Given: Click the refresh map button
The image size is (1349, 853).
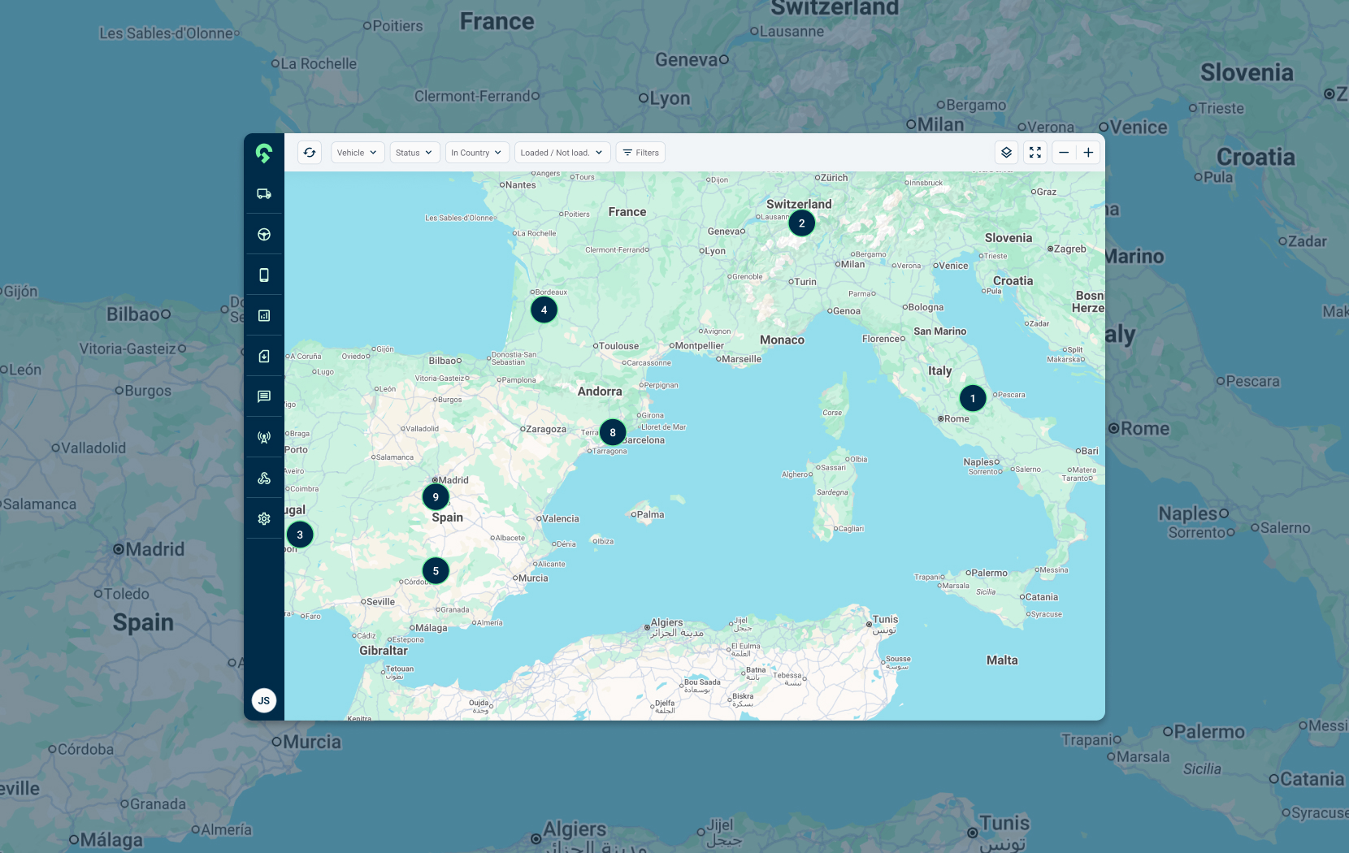Looking at the screenshot, I should click(310, 153).
